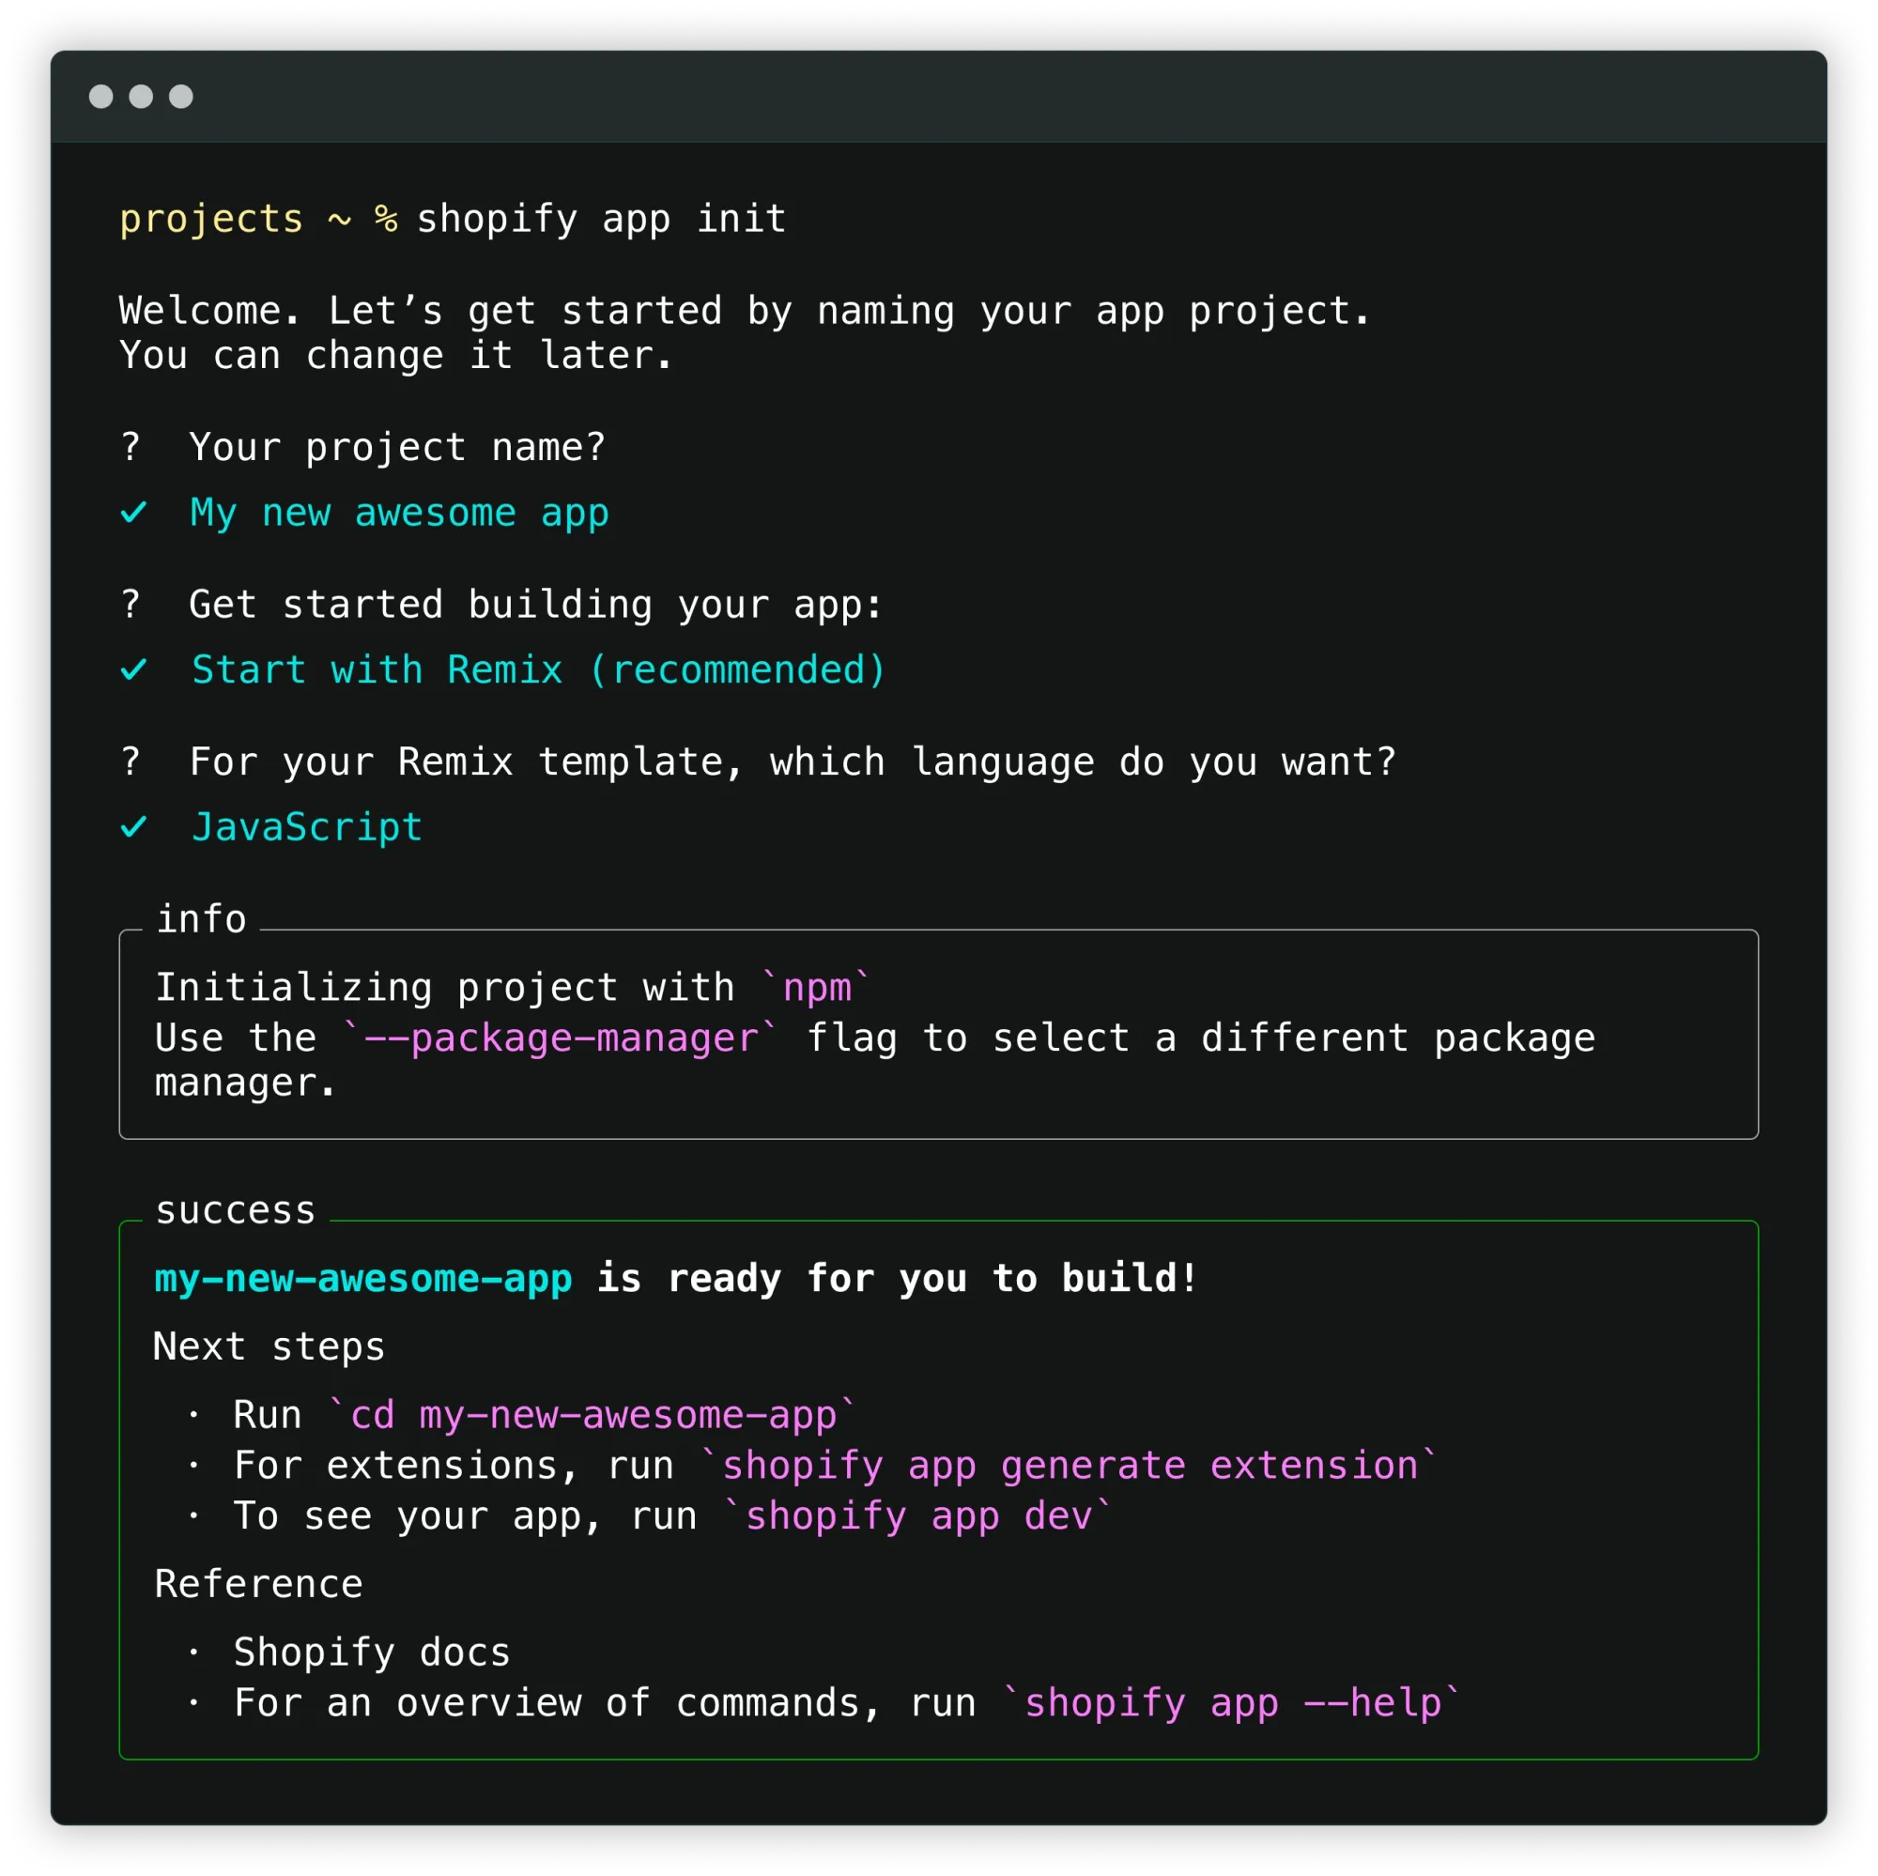Click the question mark before Get started building

click(131, 605)
